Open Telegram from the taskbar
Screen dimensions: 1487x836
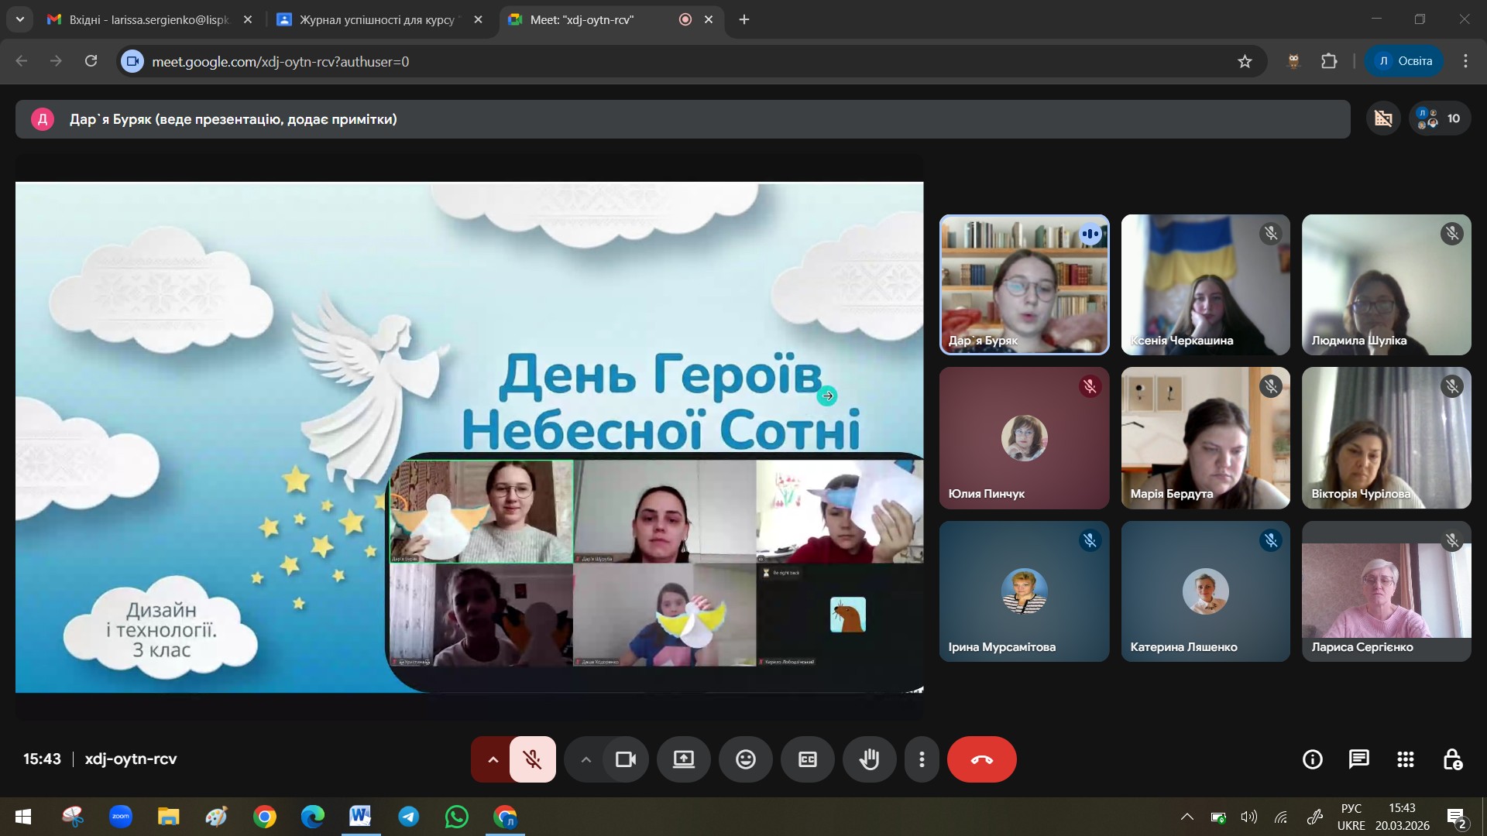click(409, 817)
